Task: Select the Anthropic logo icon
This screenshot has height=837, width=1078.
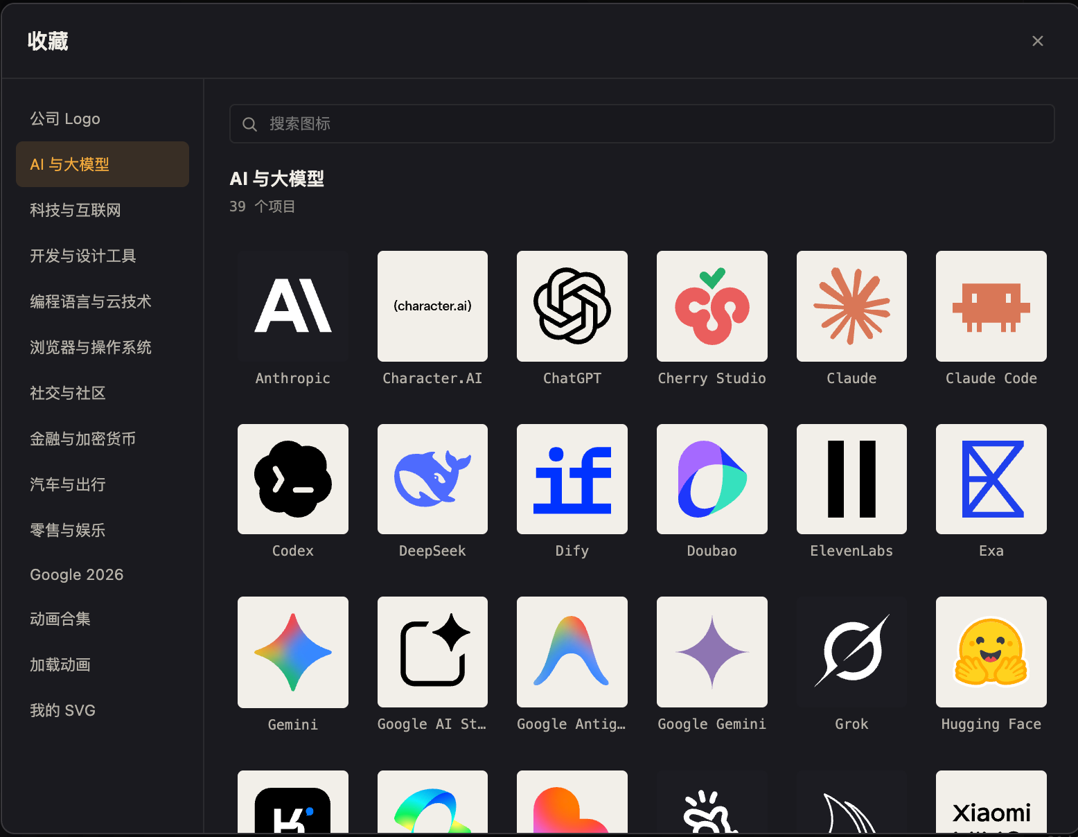Action: pos(293,306)
